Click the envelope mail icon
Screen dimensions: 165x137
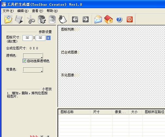point(98,19)
